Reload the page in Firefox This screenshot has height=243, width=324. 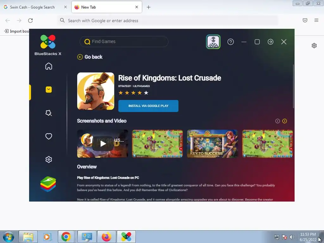pyautogui.click(x=30, y=21)
